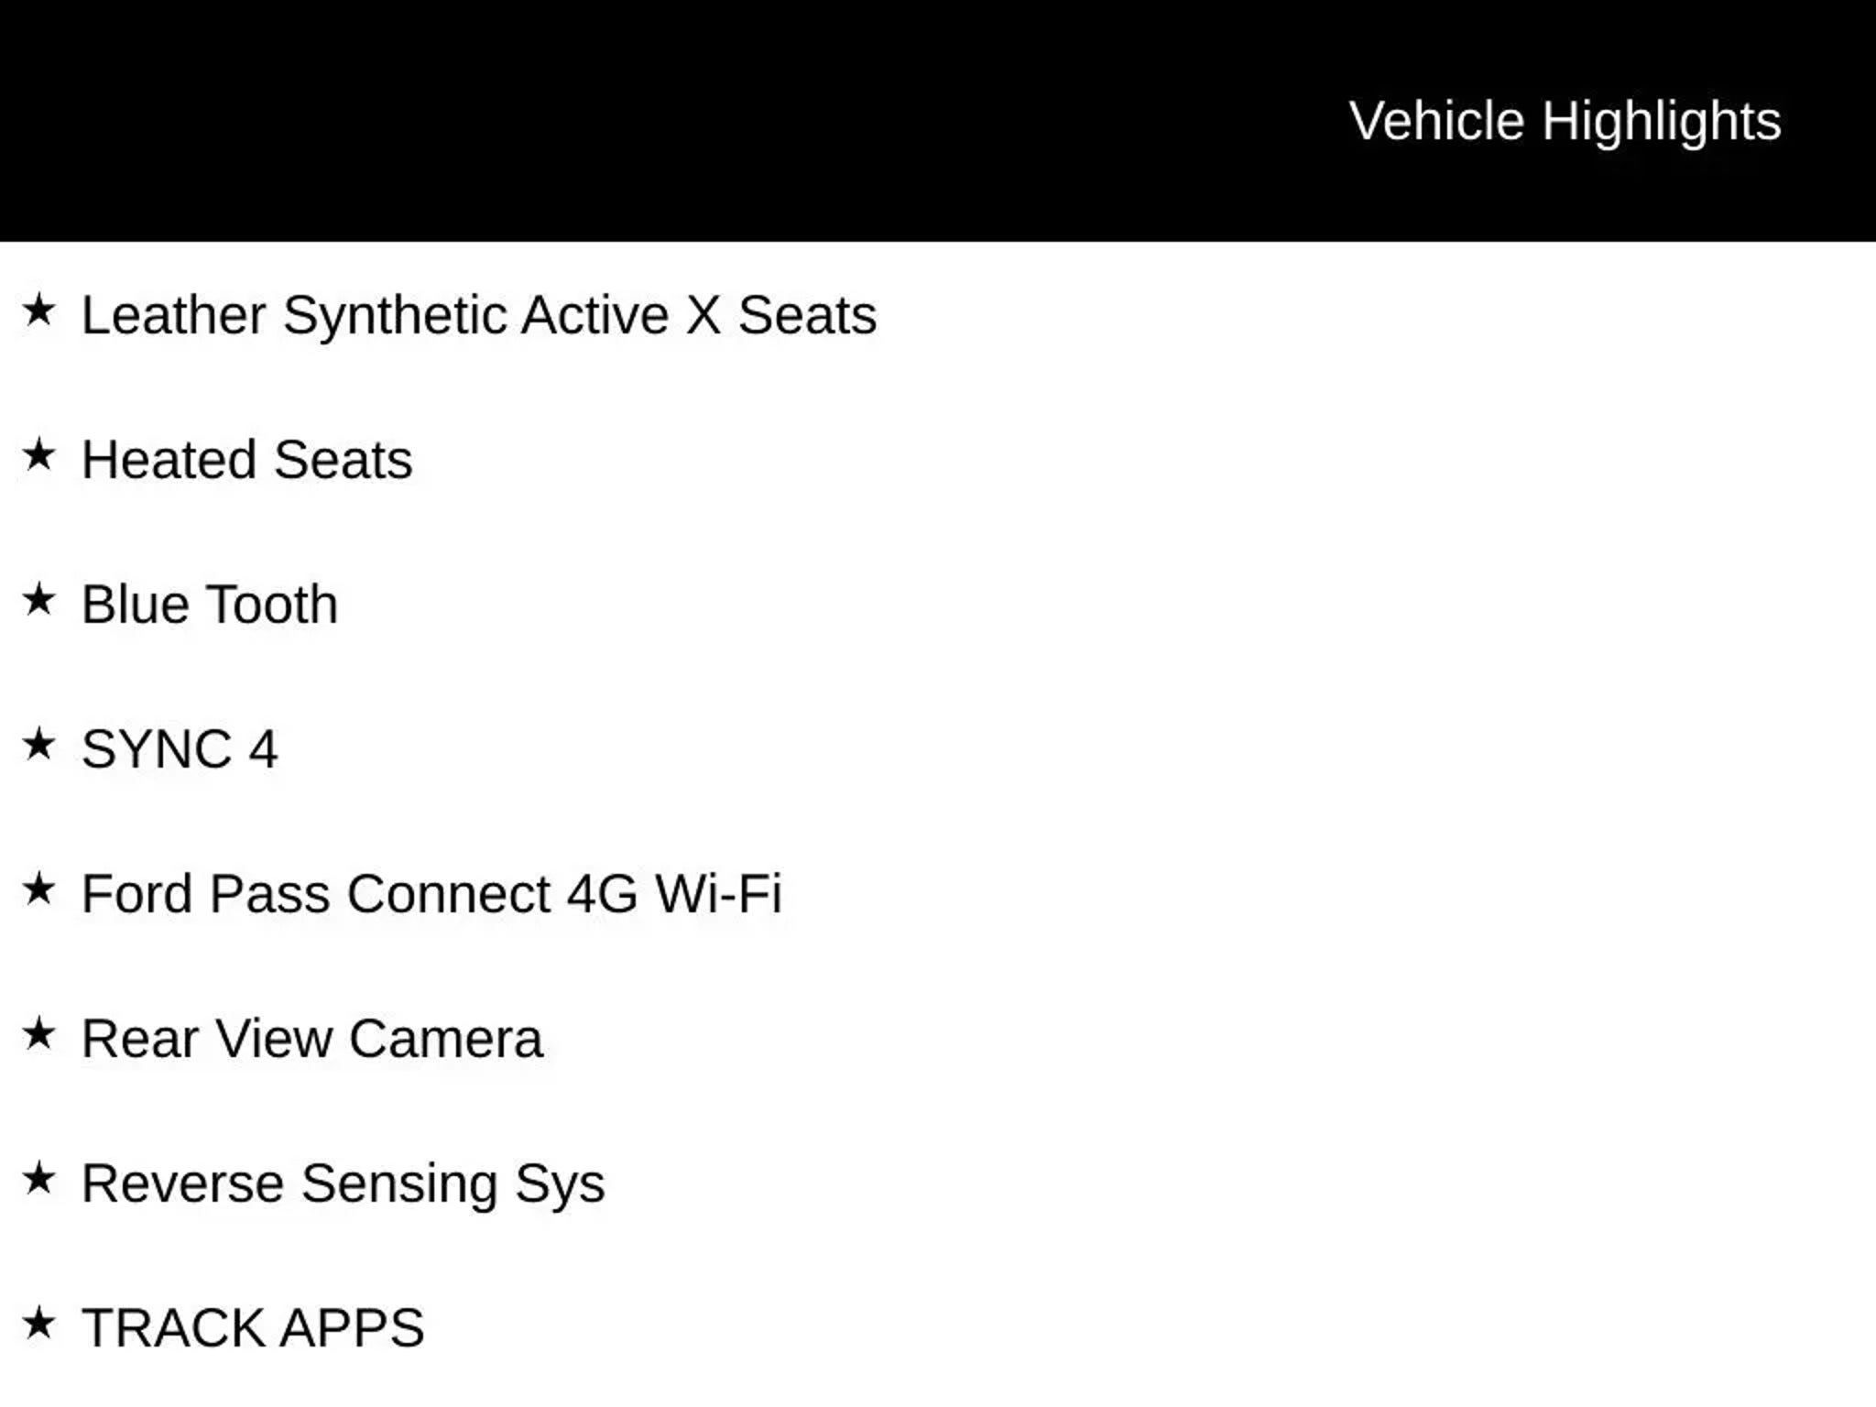Select the Heated Seats highlight text
The image size is (1876, 1407).
click(246, 460)
